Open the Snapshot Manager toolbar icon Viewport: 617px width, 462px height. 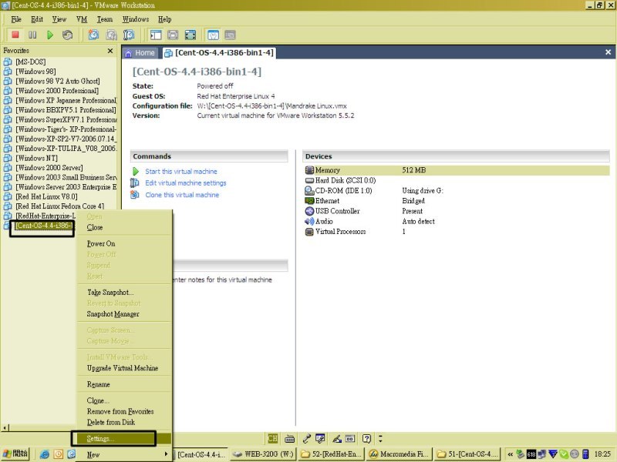tap(129, 35)
